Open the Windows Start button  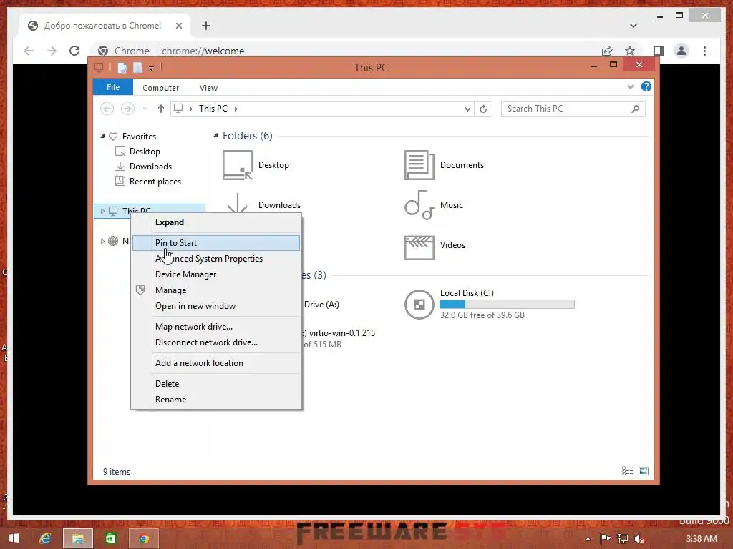point(14,538)
